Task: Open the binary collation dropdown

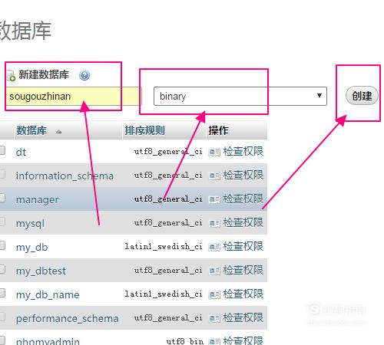Action: click(x=240, y=96)
